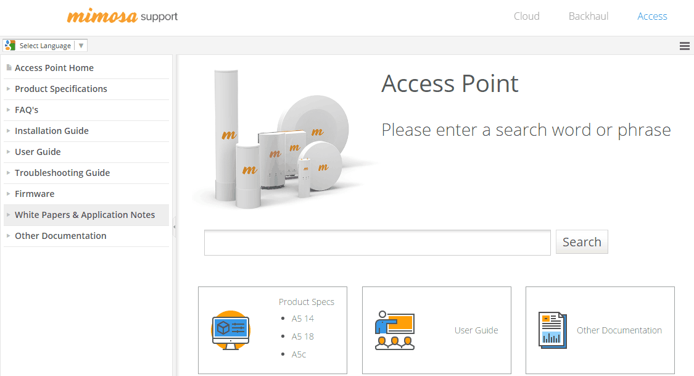694x376 pixels.
Task: Open the A5 18 product spec link
Action: click(303, 336)
